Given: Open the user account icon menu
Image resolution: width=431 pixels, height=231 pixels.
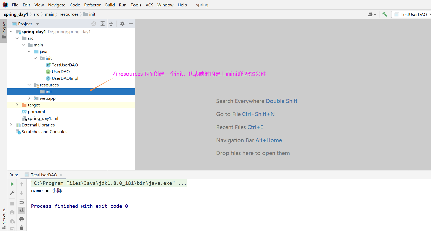Looking at the screenshot, I should pos(372,14).
